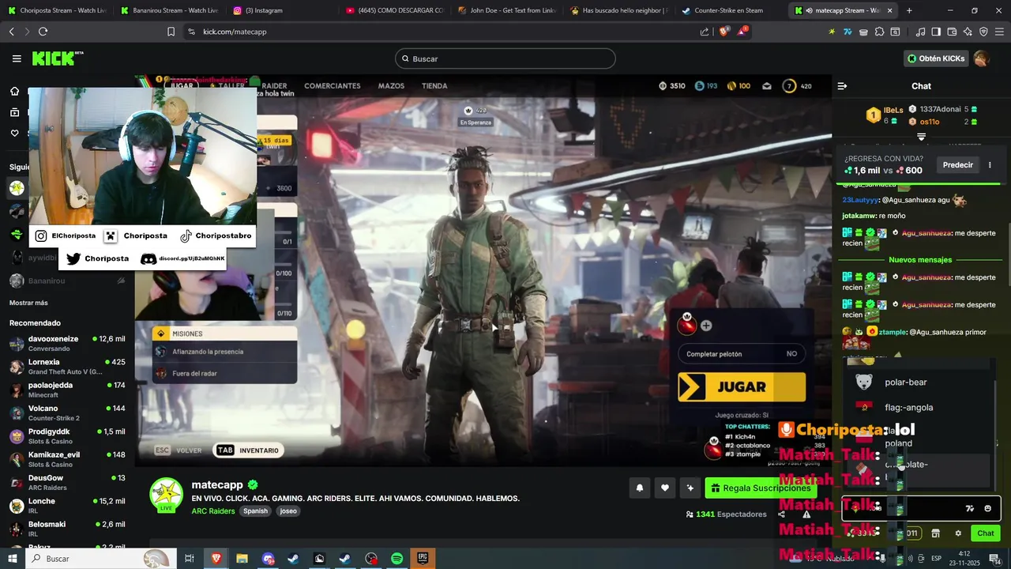Switch to Choriposta Stream browser tab
This screenshot has height=569, width=1011.
tap(57, 10)
